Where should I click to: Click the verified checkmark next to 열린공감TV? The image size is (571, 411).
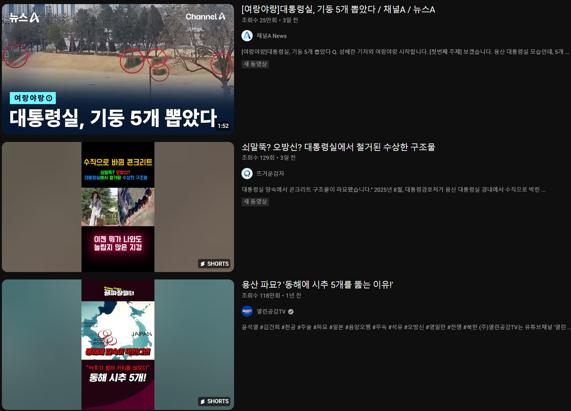[x=291, y=311]
